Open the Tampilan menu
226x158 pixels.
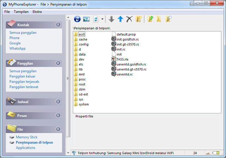(x=21, y=12)
